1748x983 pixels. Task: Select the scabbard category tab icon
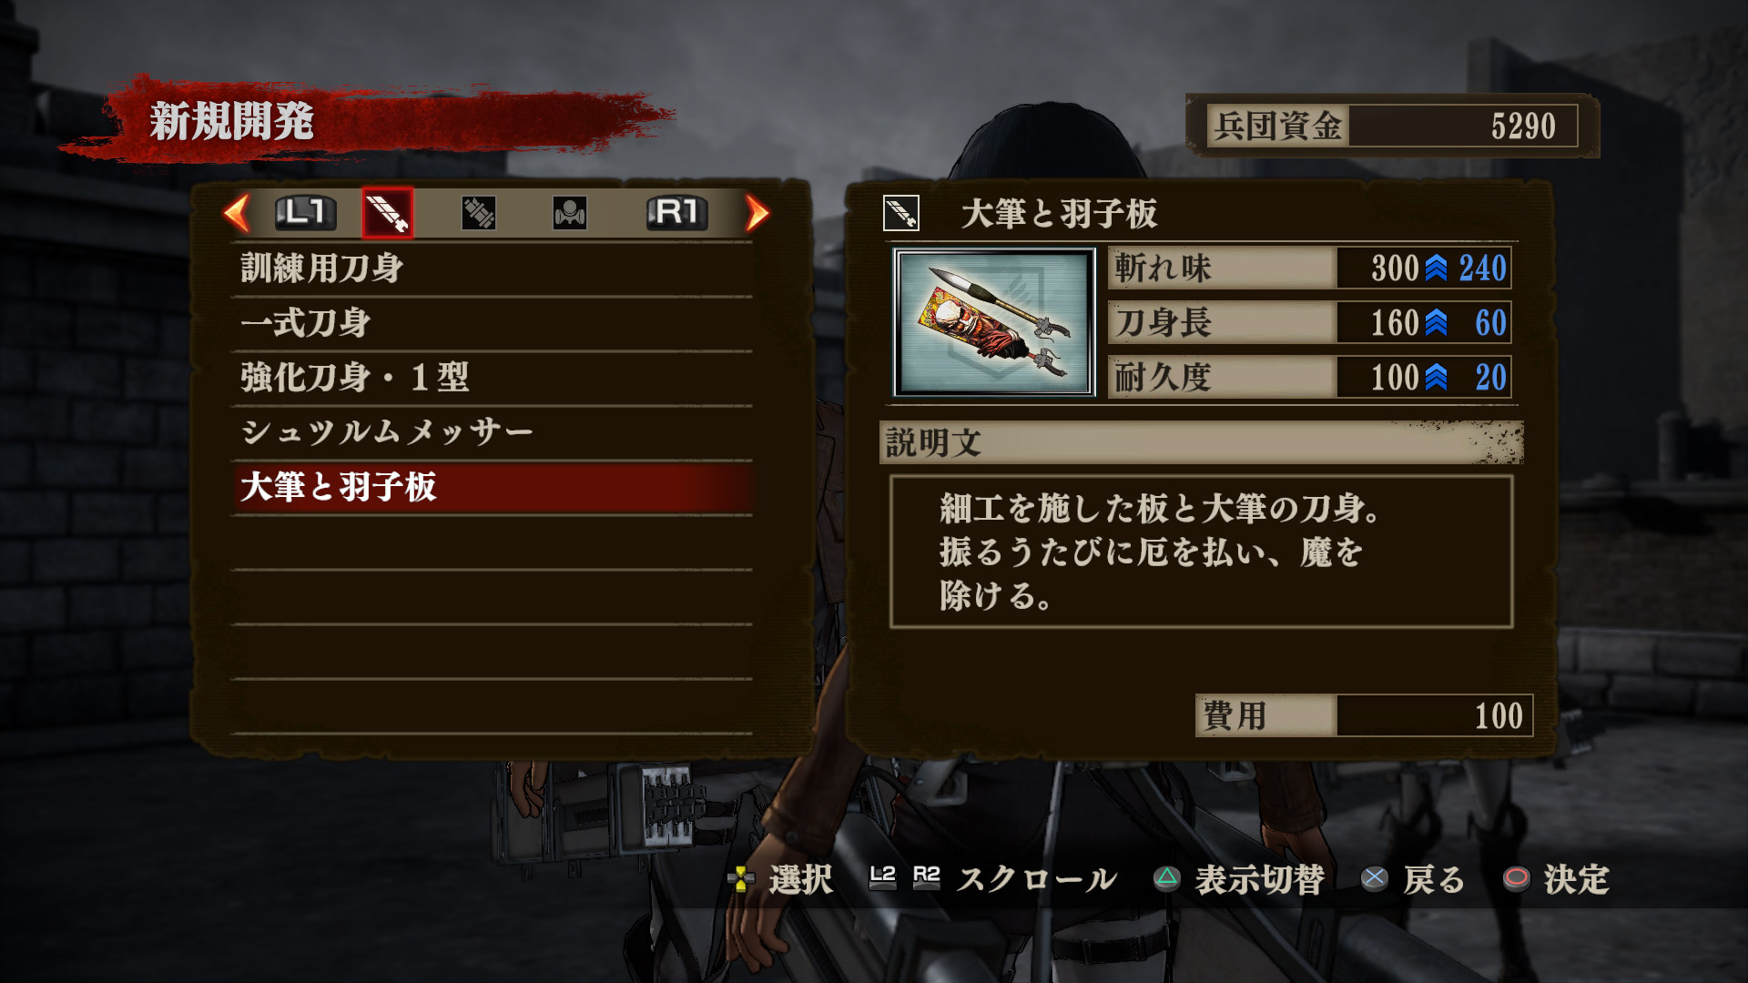pos(478,213)
